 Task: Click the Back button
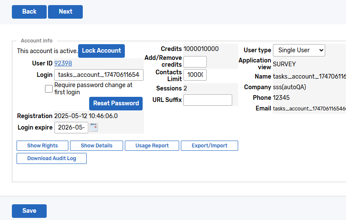tap(29, 12)
